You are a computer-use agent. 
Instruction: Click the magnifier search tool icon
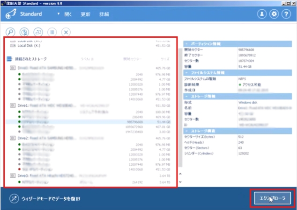[10, 32]
